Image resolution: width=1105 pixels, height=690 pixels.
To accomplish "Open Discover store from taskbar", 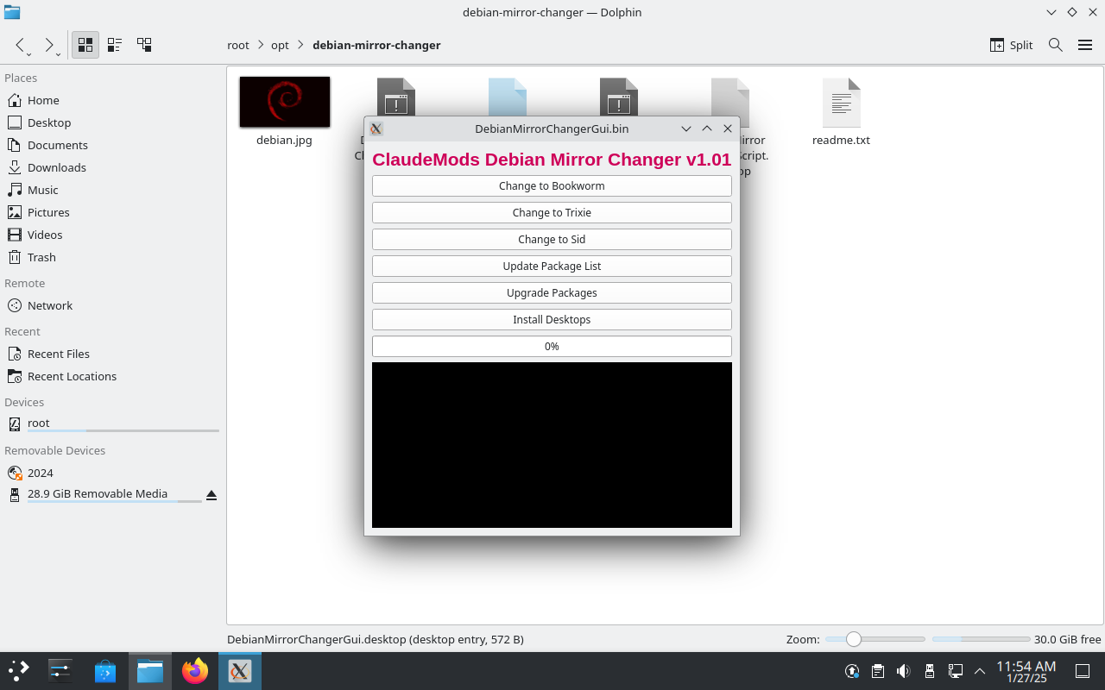I will click(105, 671).
